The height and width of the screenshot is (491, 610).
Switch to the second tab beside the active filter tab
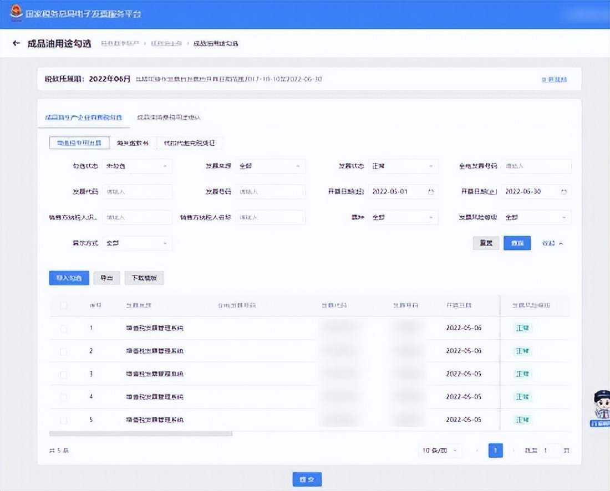(x=167, y=117)
